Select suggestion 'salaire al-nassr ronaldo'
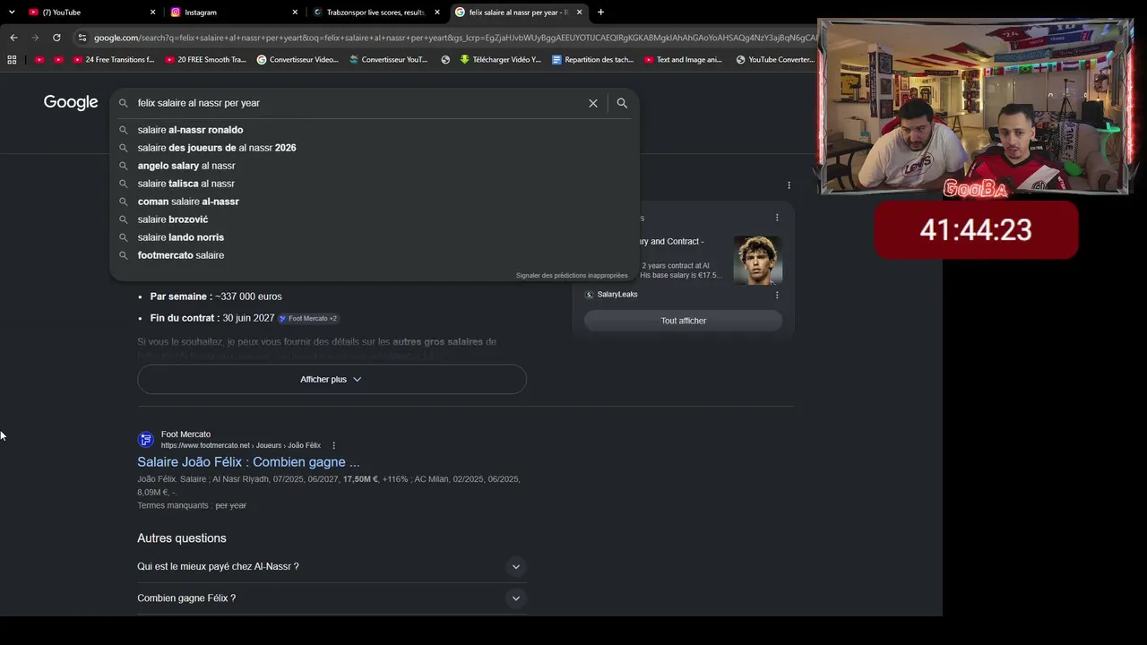Screen dimensions: 1147x645 pos(375,130)
